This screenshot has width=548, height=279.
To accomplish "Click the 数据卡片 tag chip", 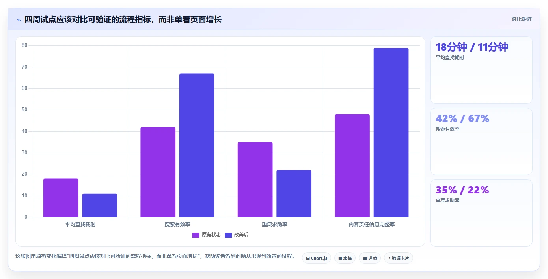I will [399, 258].
